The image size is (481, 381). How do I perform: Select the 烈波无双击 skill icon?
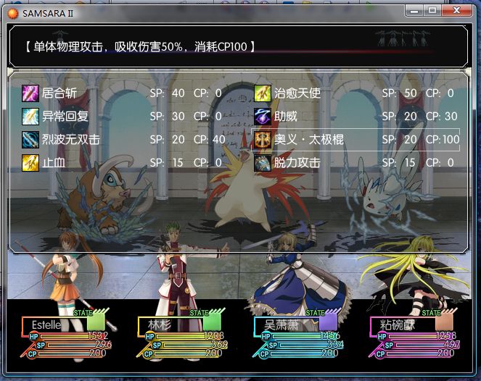tap(30, 140)
